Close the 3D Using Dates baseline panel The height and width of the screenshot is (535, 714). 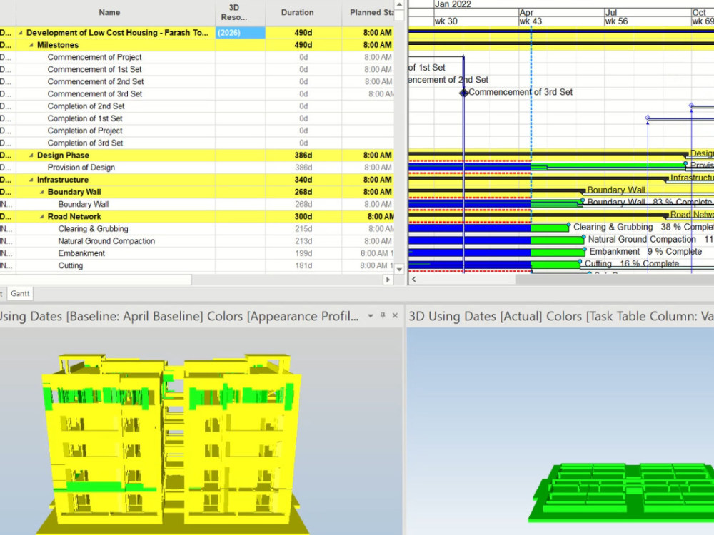[395, 316]
